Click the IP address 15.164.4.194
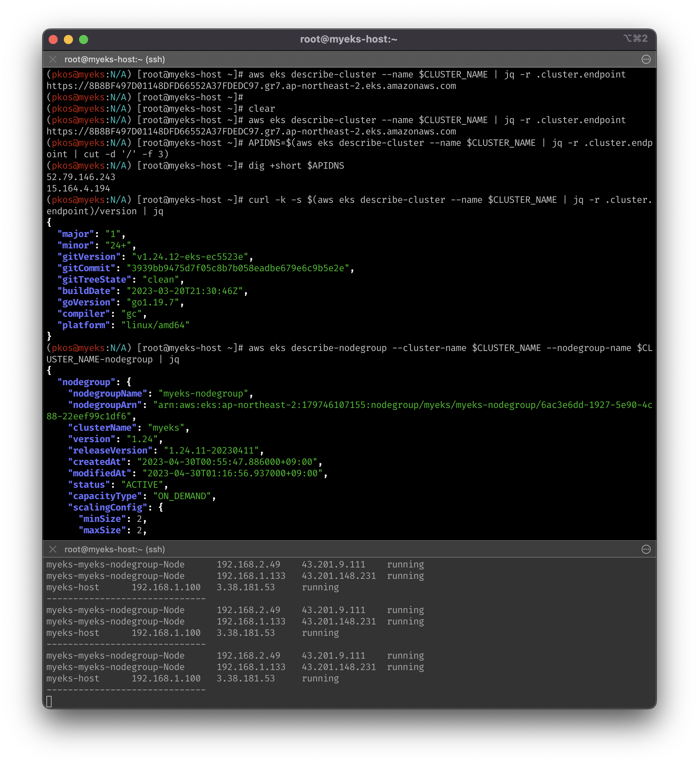Image resolution: width=699 pixels, height=765 pixels. (78, 188)
